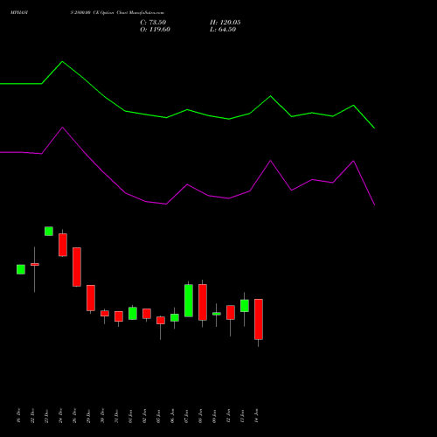Select the 06 Jan date label

tap(172, 416)
